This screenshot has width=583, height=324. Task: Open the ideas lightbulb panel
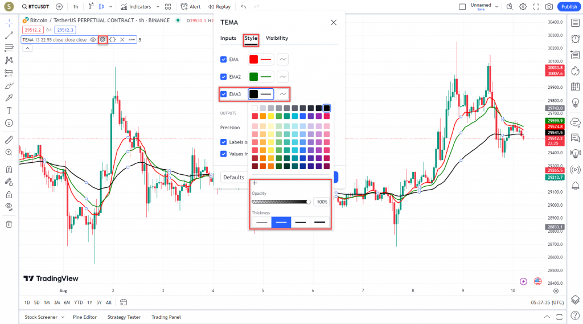[575, 102]
